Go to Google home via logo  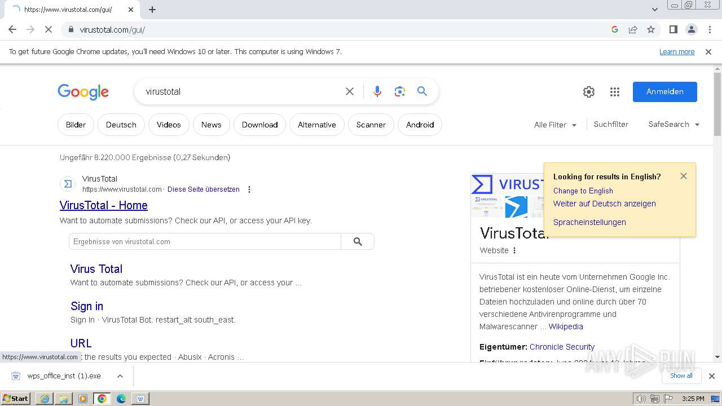[83, 92]
